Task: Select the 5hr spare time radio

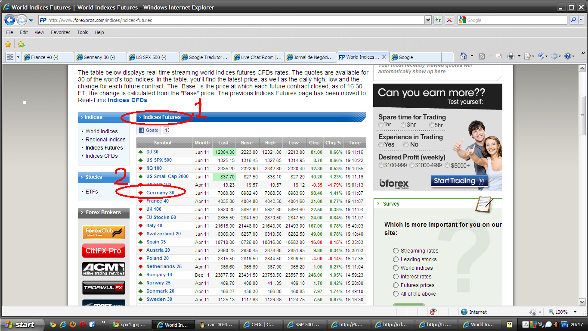Action: [431, 125]
